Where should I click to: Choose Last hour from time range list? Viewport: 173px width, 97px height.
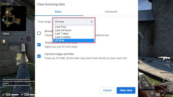[74, 27]
